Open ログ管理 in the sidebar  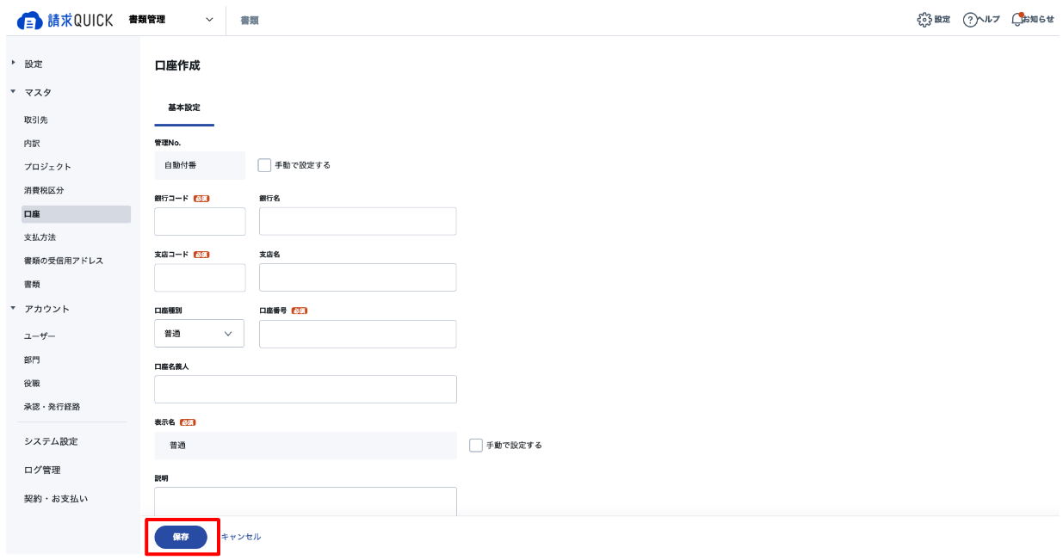point(42,470)
